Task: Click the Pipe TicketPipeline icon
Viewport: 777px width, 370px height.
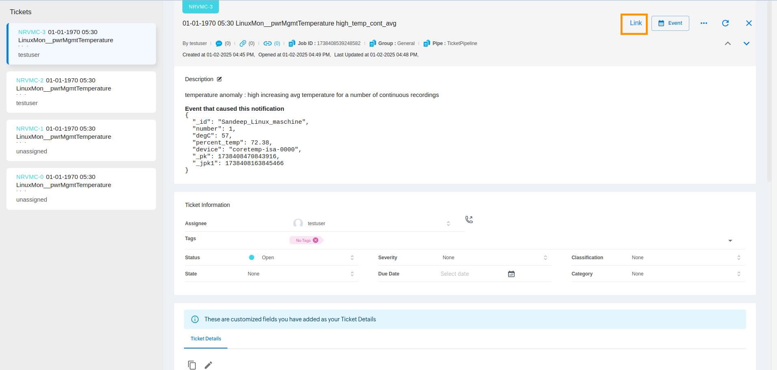Action: (x=426, y=43)
